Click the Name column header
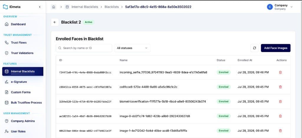 (x=124, y=60)
